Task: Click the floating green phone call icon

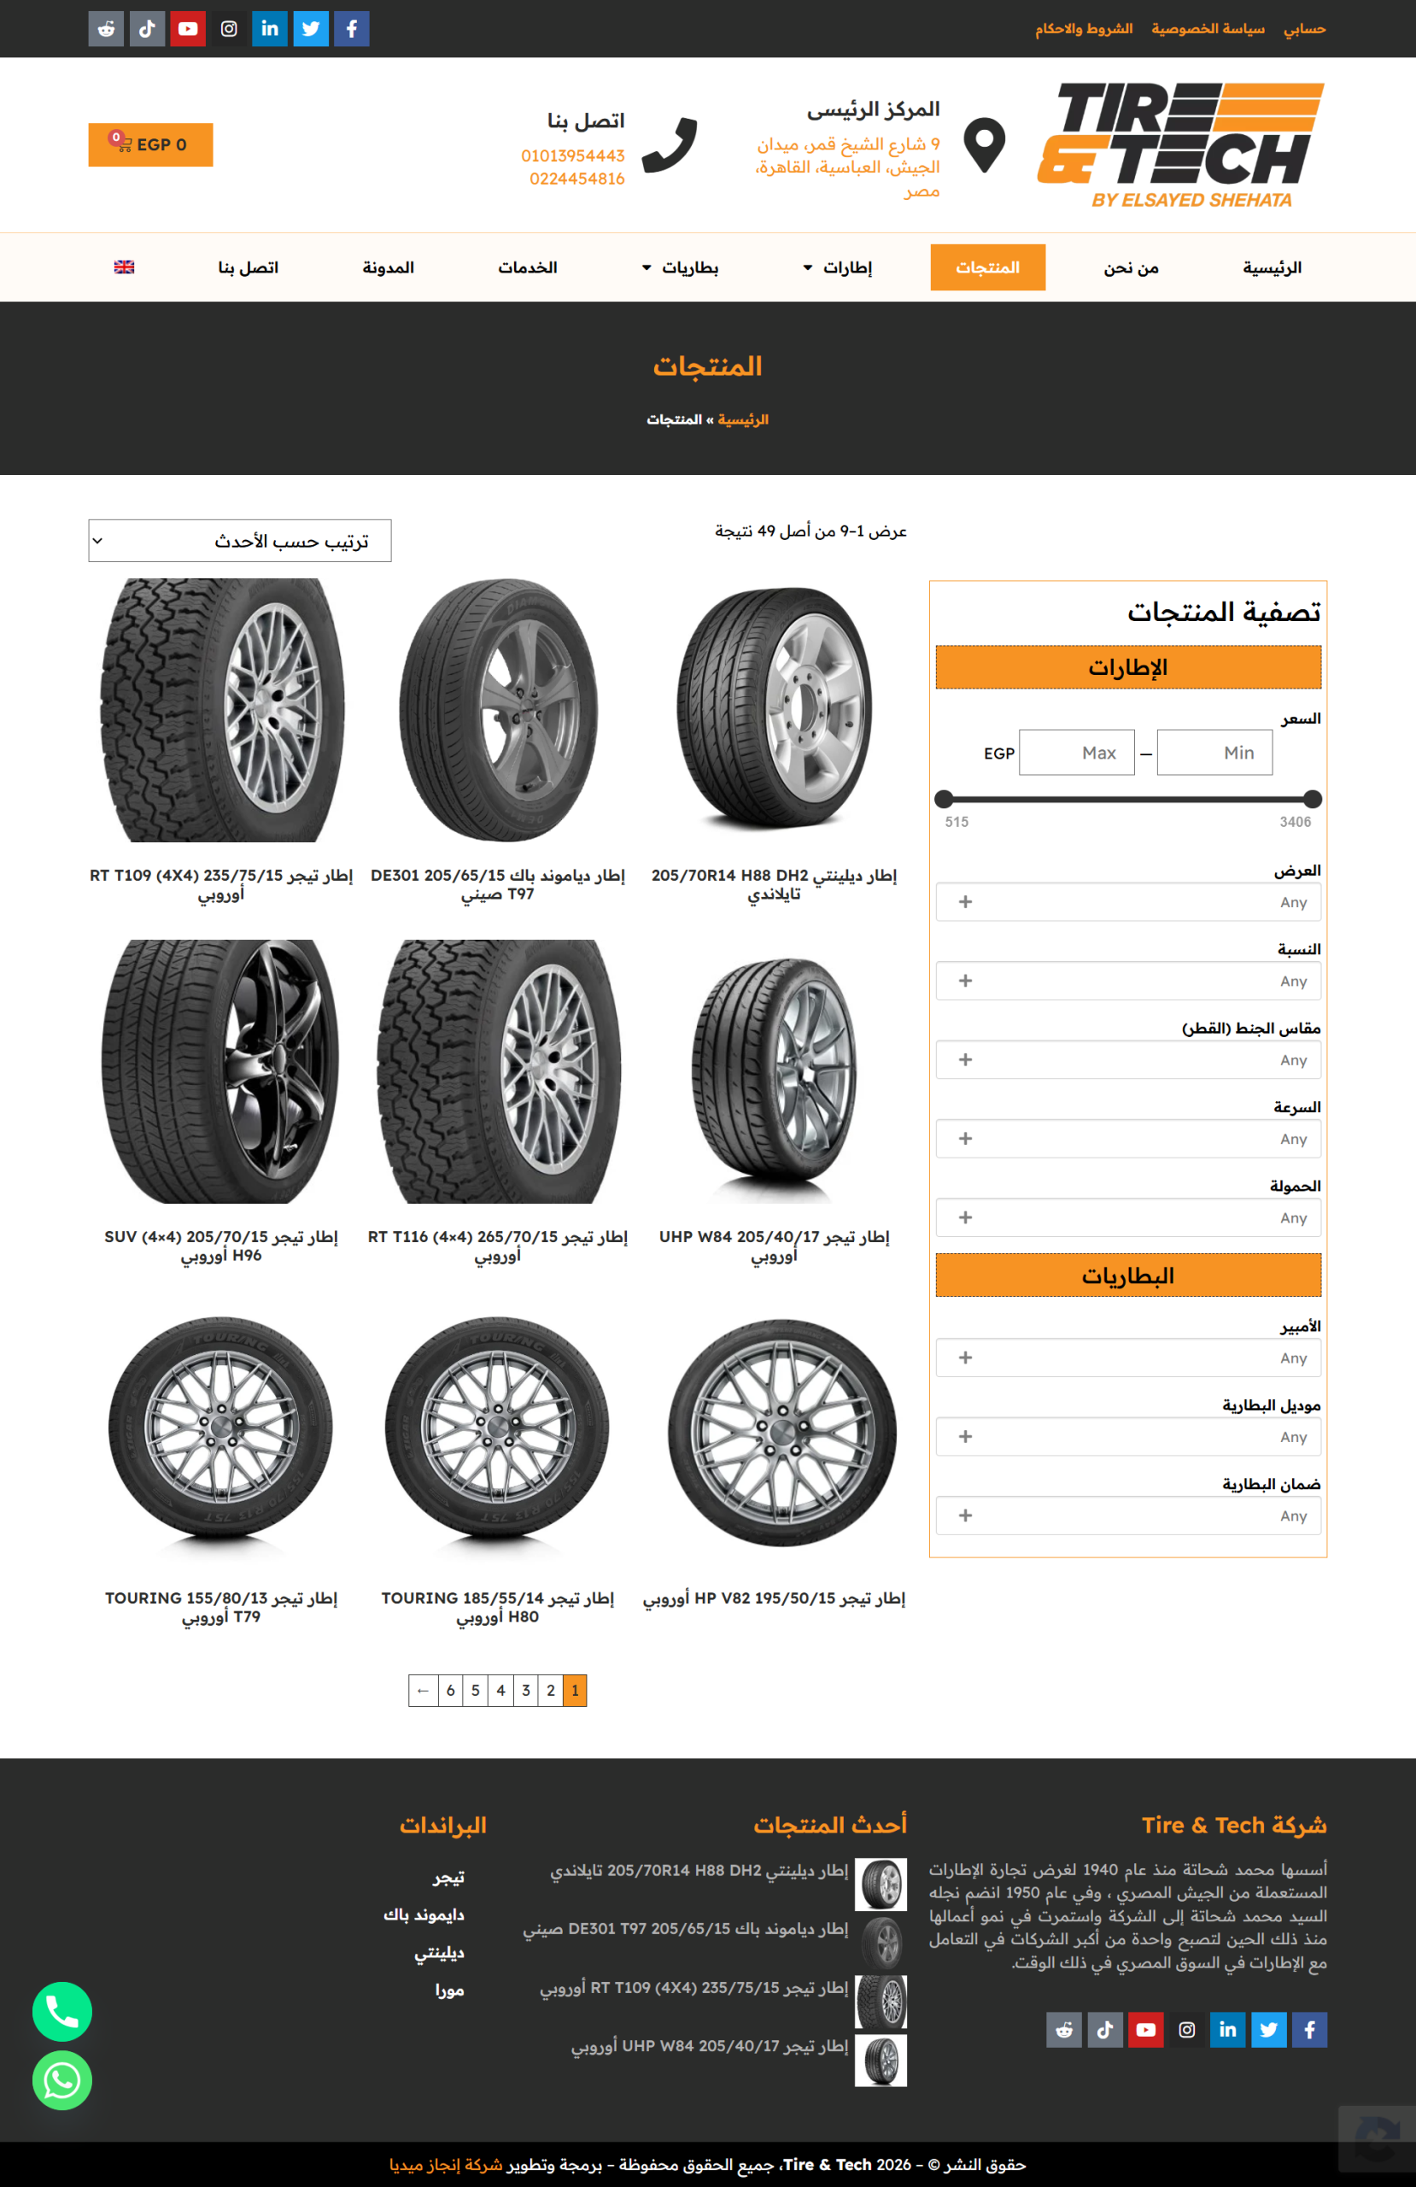Action: [61, 2012]
